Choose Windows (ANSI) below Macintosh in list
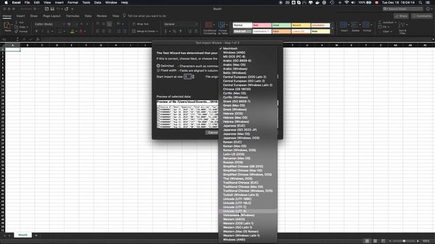Image resolution: width=435 pixels, height=244 pixels. click(247, 53)
